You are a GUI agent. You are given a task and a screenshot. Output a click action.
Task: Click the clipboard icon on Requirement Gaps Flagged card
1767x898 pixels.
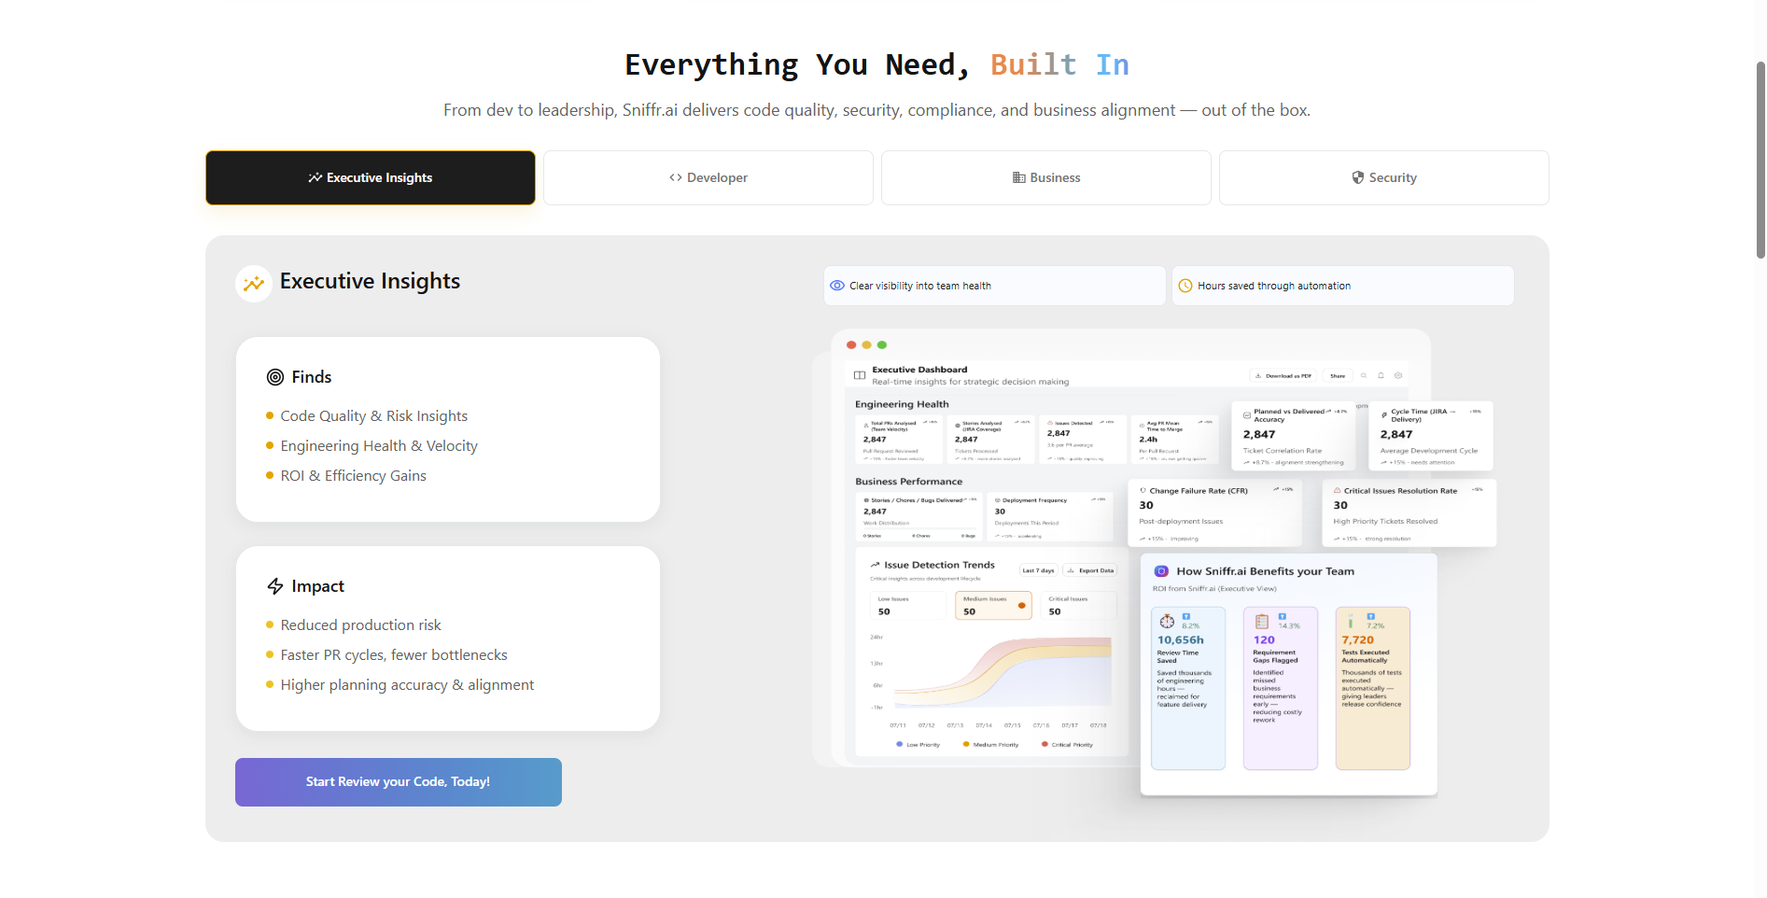click(1261, 620)
